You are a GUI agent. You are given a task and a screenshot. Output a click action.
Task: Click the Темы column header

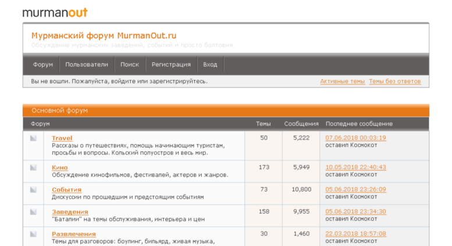(263, 124)
